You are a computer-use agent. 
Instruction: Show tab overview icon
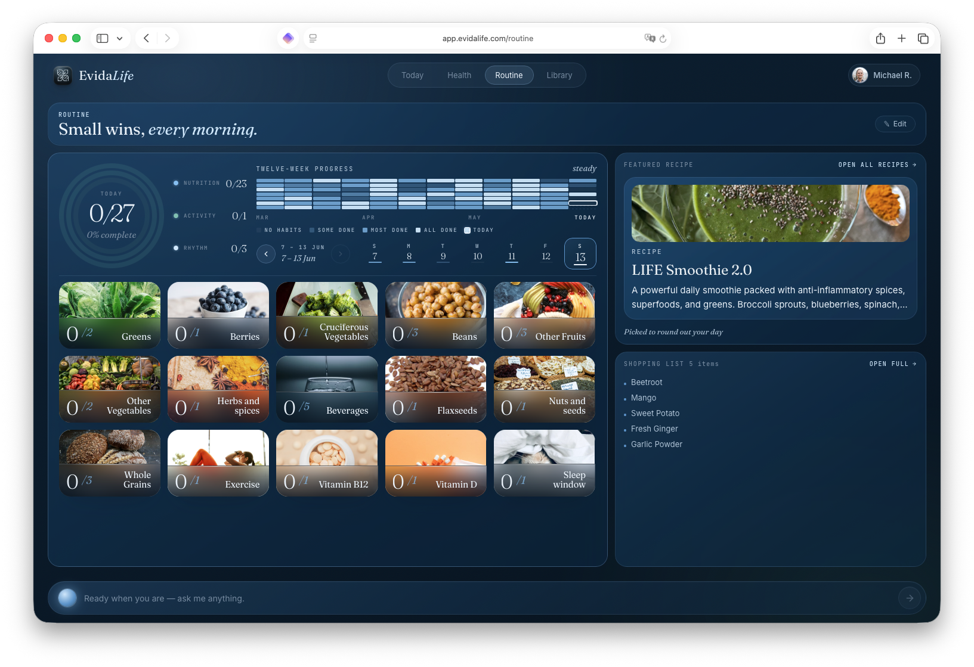pyautogui.click(x=923, y=38)
